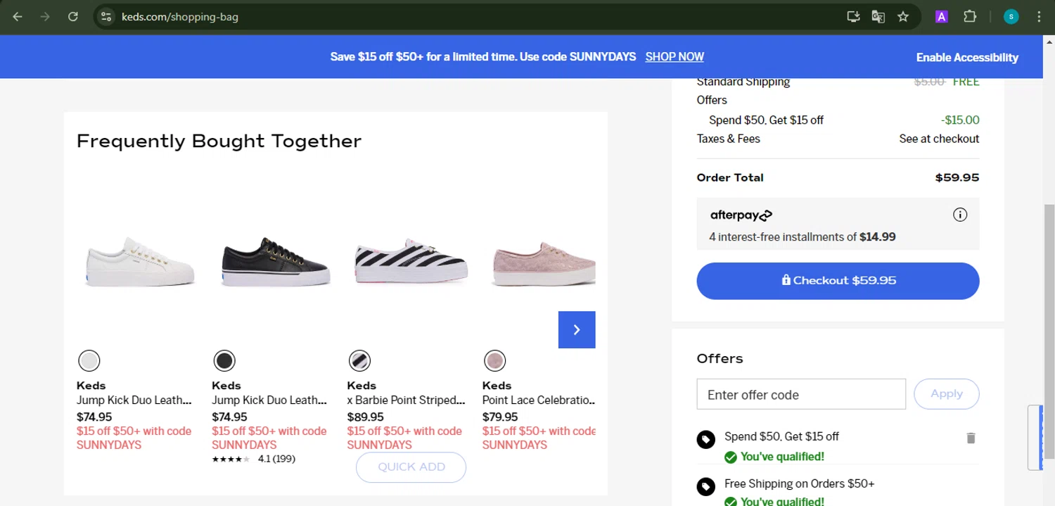Advance the product carousel with next arrow
1055x506 pixels.
tap(577, 329)
